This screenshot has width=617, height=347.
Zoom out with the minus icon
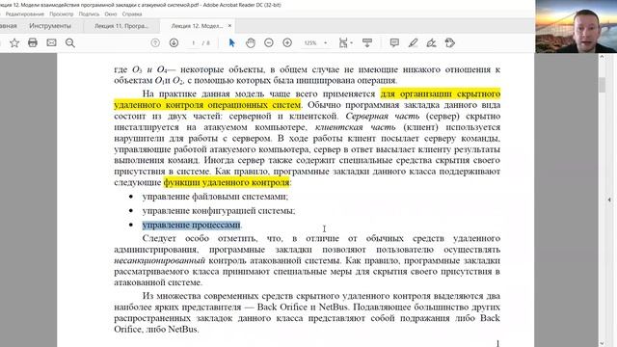point(269,42)
